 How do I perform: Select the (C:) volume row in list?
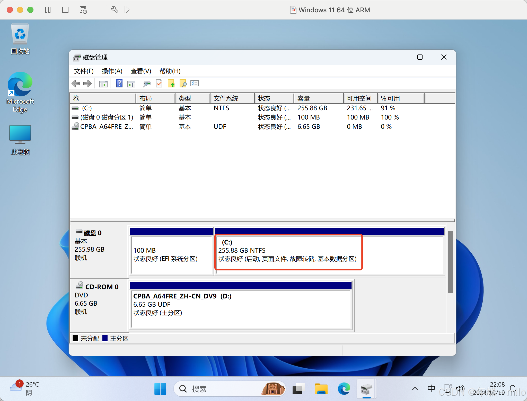pos(87,108)
